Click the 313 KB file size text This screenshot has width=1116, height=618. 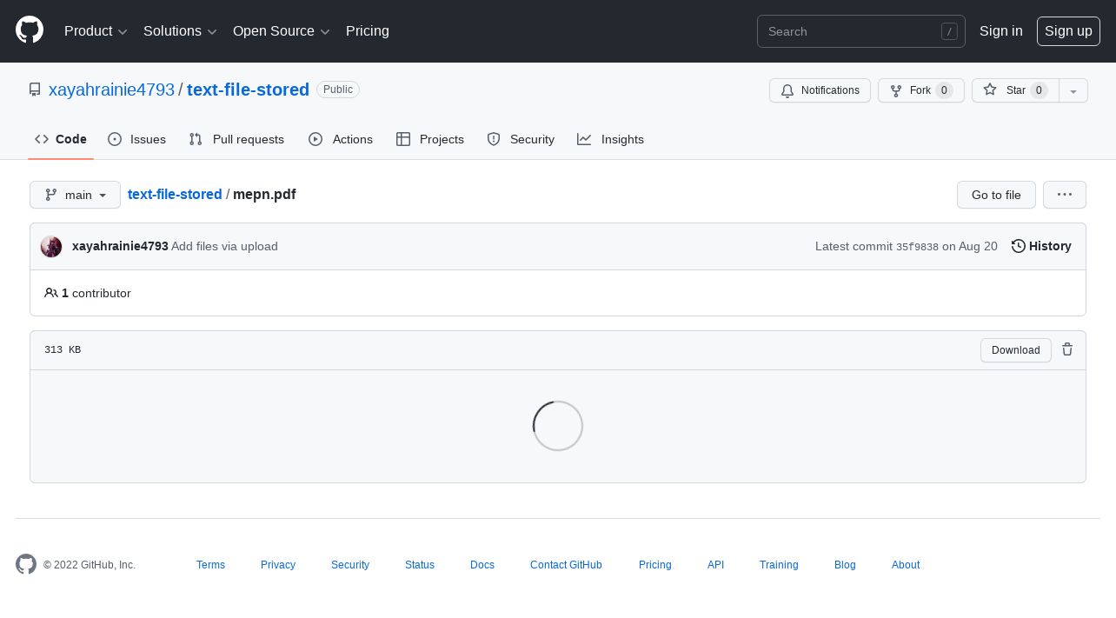pyautogui.click(x=63, y=349)
